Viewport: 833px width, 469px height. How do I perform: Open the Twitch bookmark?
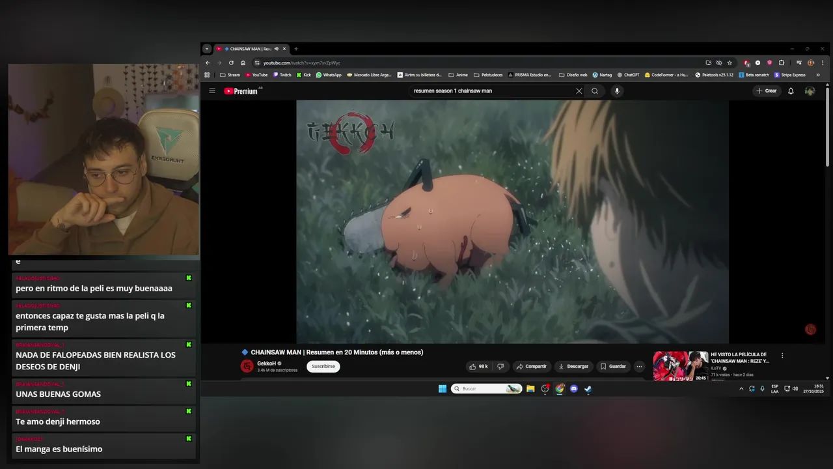pos(282,75)
